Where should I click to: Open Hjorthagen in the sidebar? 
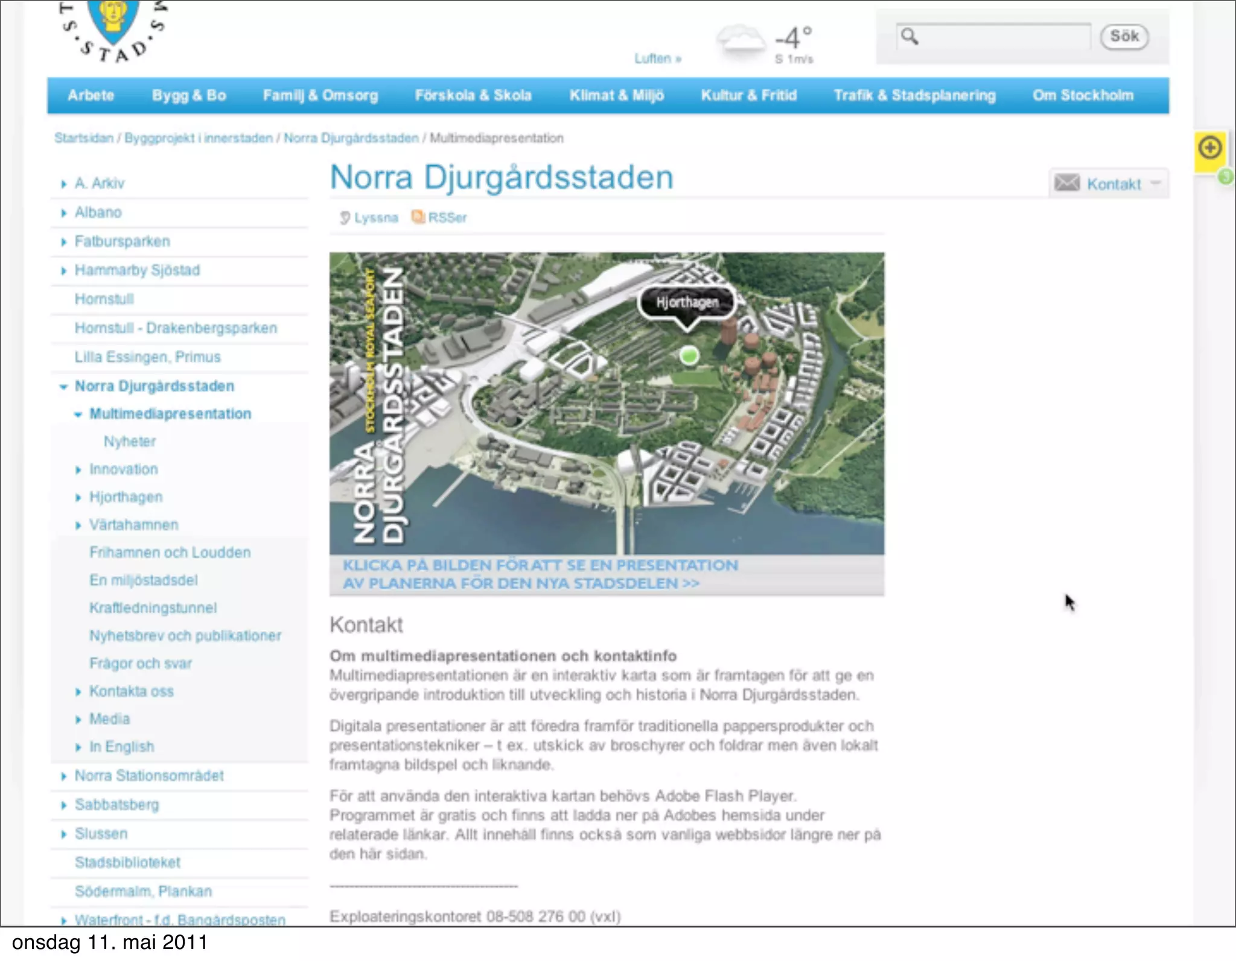click(x=126, y=497)
